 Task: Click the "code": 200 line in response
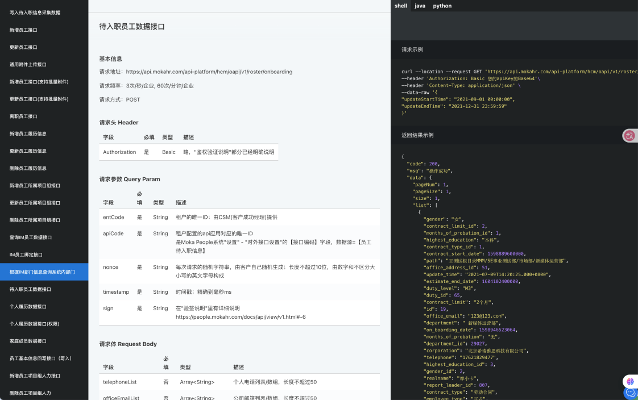(423, 164)
